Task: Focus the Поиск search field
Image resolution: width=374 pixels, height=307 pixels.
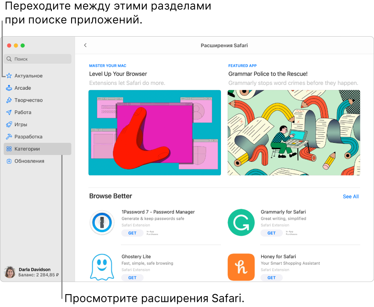Action: pos(37,59)
